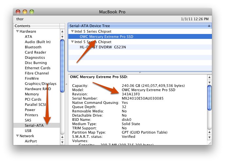
Task: Click vertical split handle beside the sidebar
Action: click(66, 84)
